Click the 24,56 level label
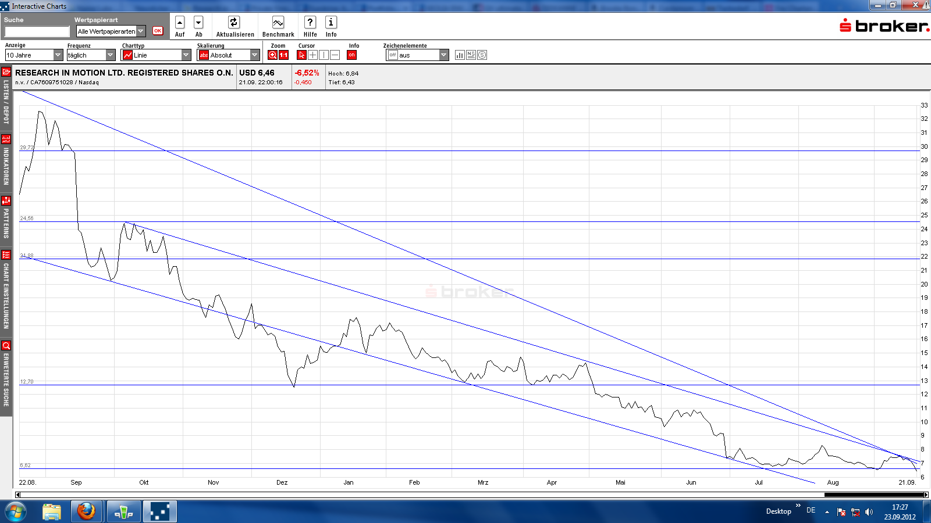This screenshot has width=931, height=523. (x=27, y=218)
